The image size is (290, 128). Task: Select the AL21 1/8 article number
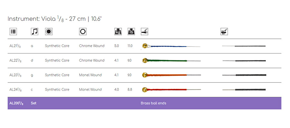coord(15,46)
